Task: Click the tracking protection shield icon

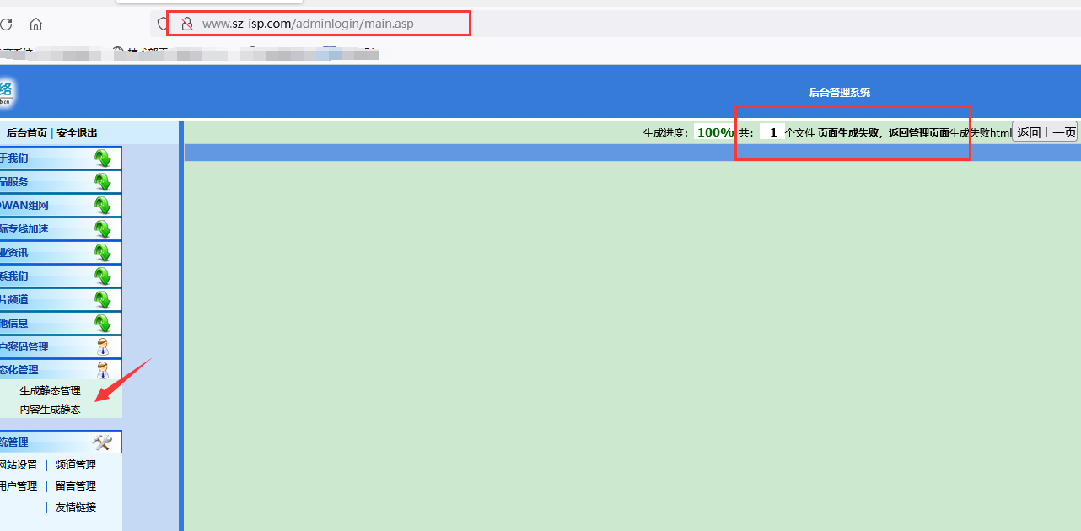Action: click(164, 24)
